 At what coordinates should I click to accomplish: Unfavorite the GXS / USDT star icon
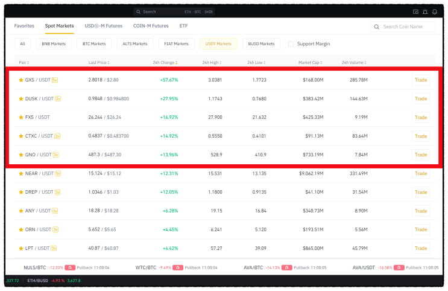[21, 80]
